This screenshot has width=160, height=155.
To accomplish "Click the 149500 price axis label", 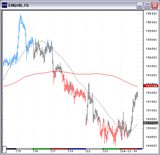I will [151, 137].
